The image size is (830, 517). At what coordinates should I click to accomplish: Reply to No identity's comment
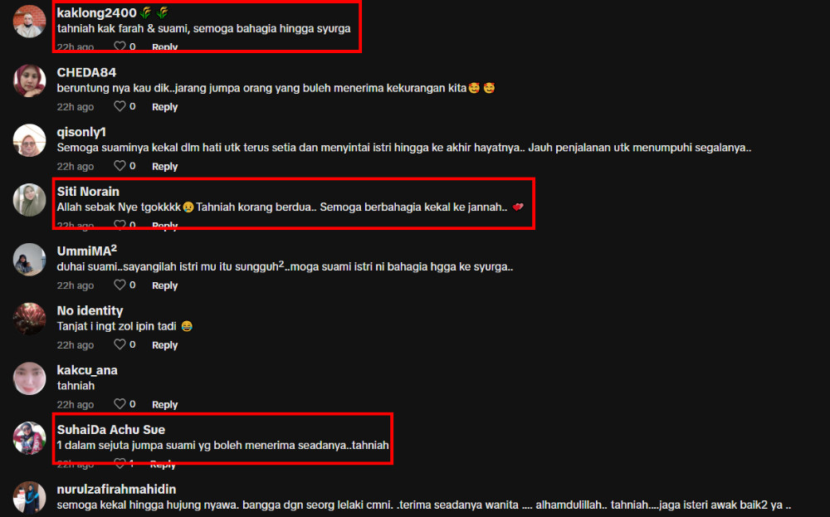click(164, 345)
